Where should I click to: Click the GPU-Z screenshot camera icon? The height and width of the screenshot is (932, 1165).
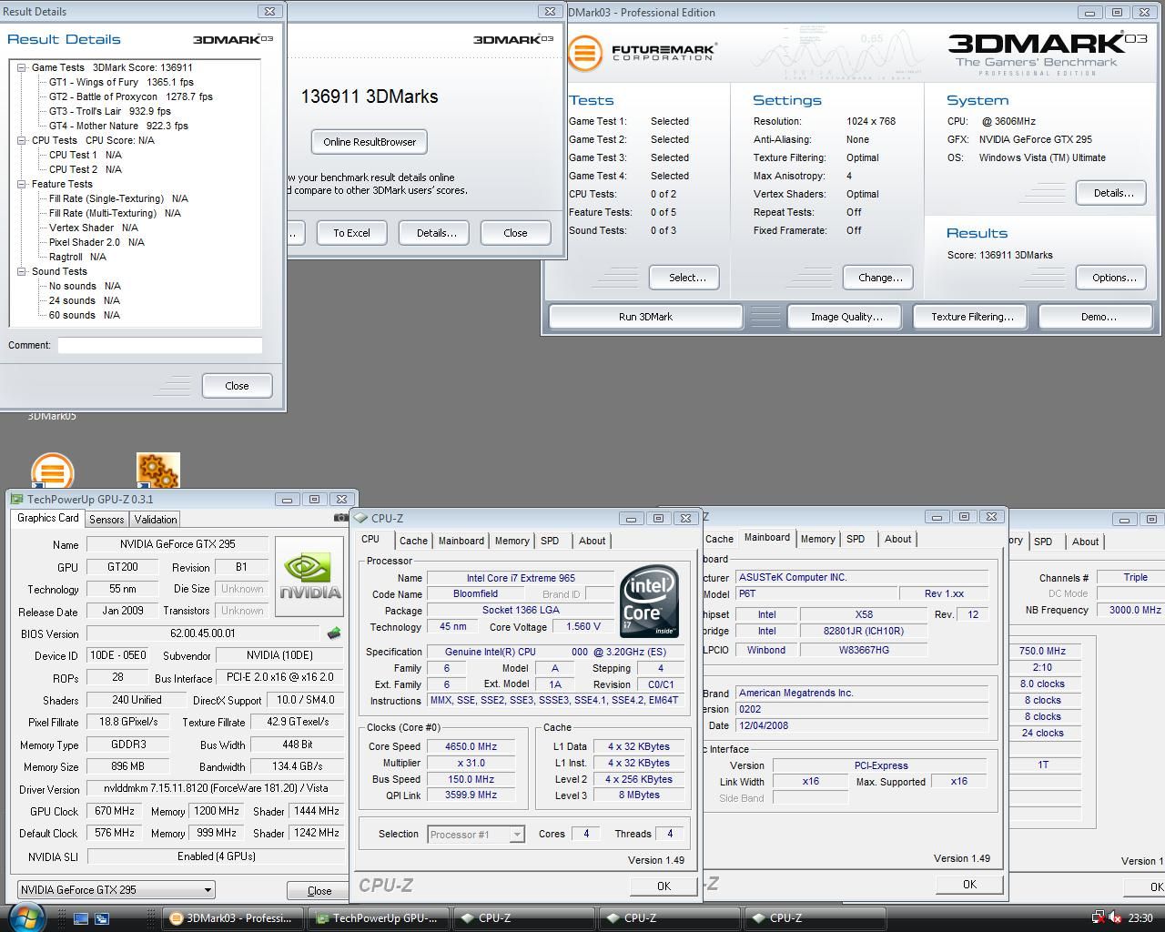(340, 518)
